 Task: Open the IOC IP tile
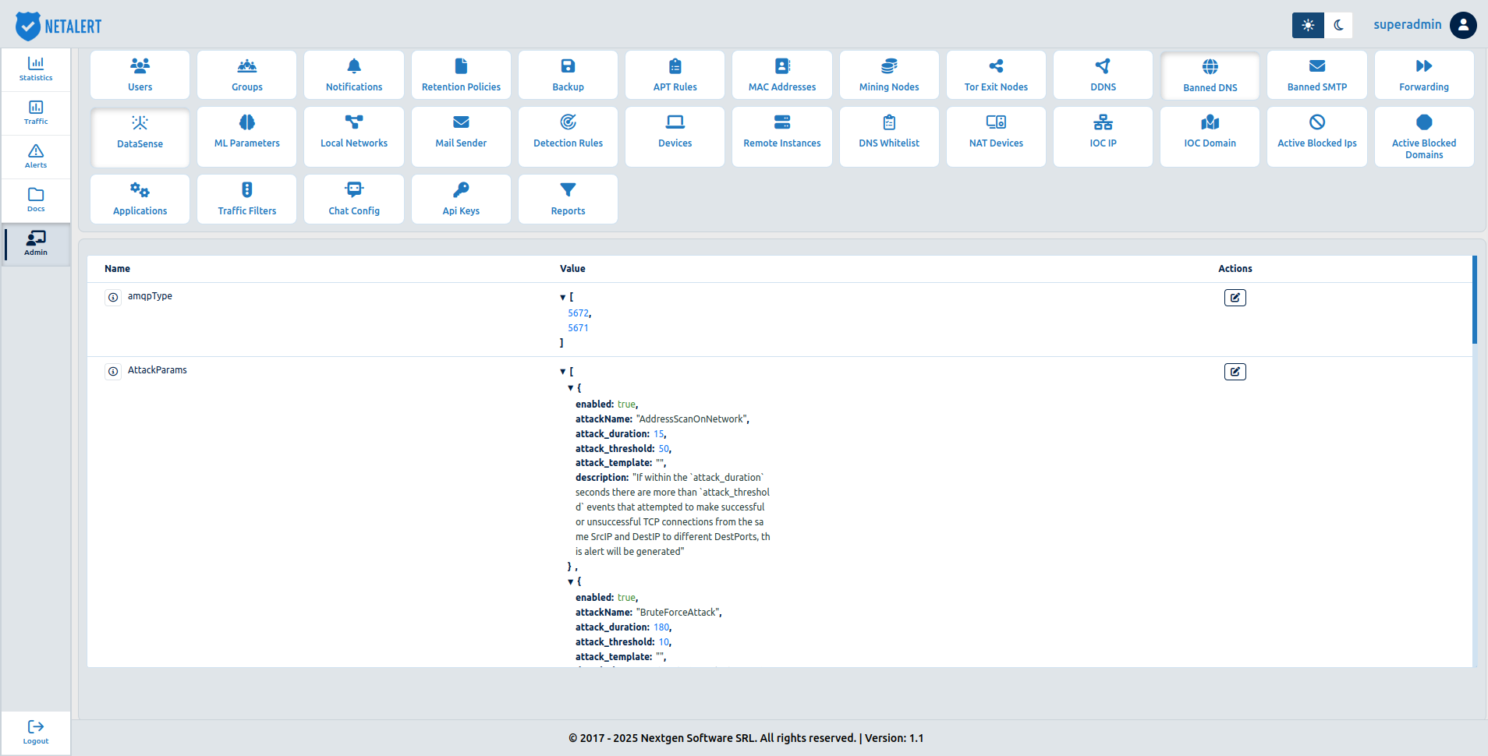pos(1103,136)
